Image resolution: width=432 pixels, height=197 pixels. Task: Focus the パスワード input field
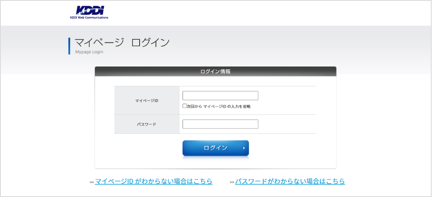click(x=221, y=124)
